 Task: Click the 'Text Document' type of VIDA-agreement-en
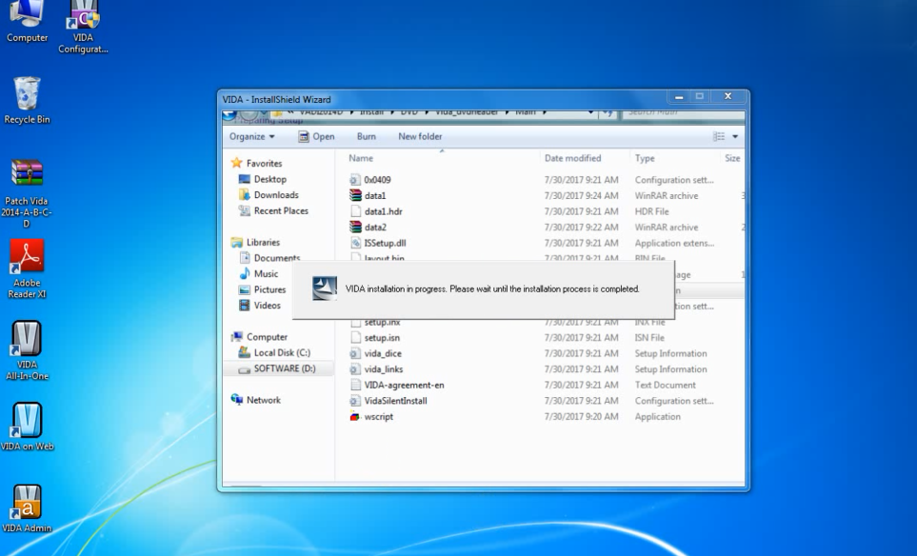click(666, 385)
